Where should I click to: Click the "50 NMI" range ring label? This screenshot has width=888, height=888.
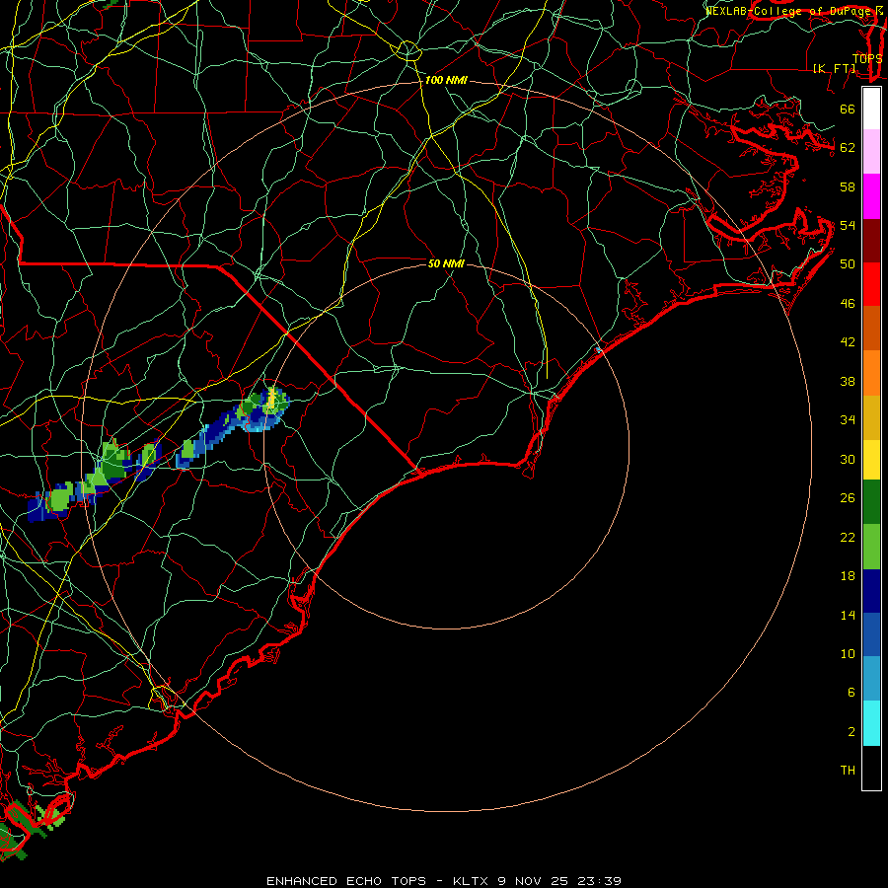[x=446, y=263]
